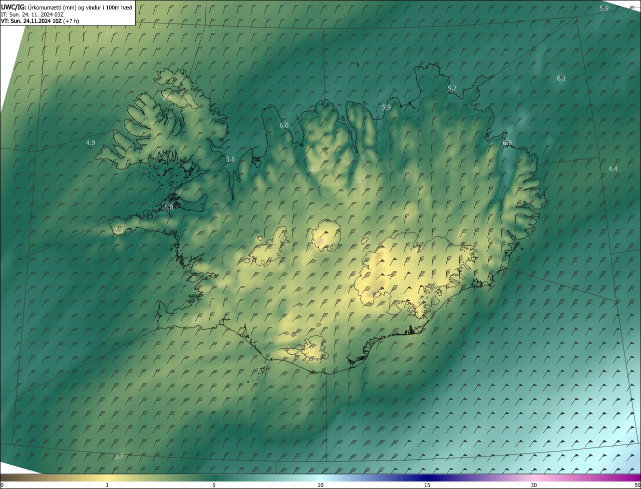
Task: Click the 'IT: Sun. 24. 11. 2024 03Z' line
Action: (32, 14)
